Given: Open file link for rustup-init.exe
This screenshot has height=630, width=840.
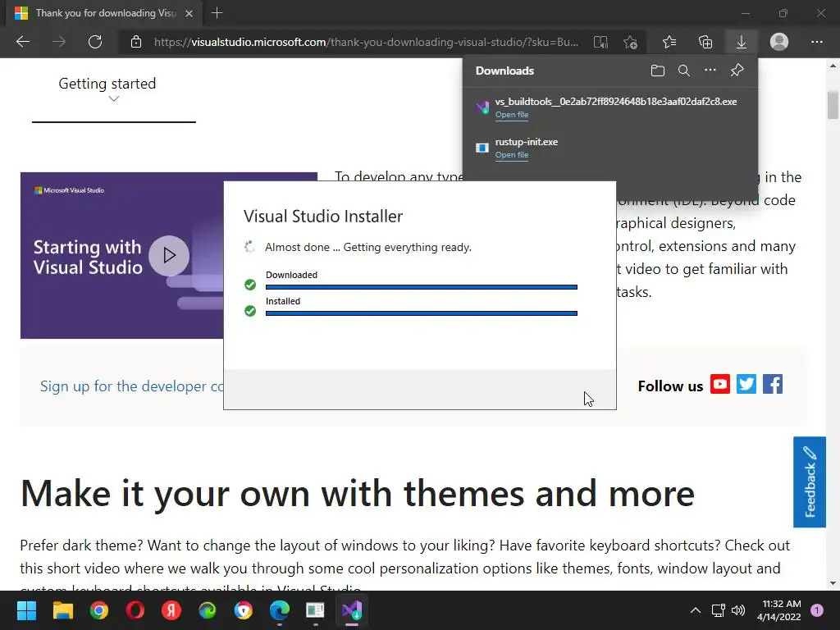Looking at the screenshot, I should [512, 155].
